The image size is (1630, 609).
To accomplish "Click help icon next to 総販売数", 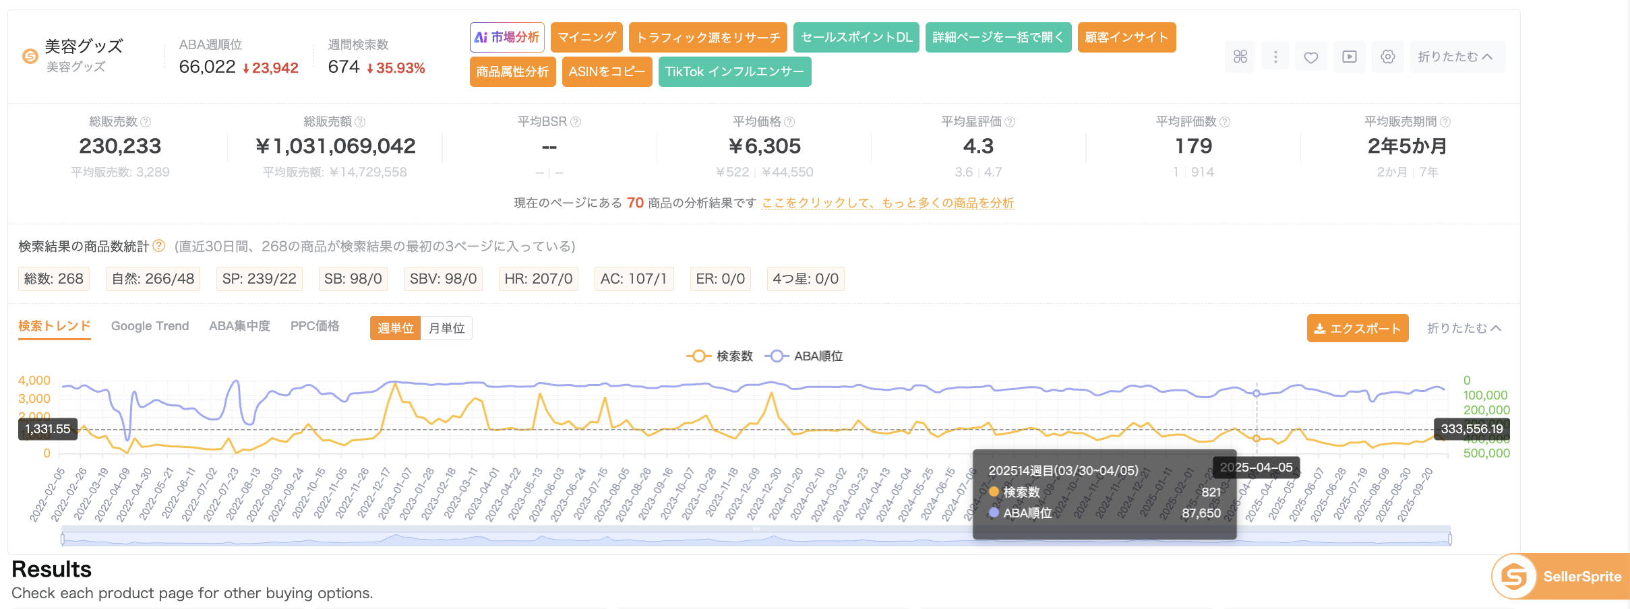I will pyautogui.click(x=146, y=122).
